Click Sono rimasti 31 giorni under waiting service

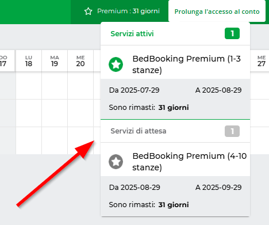click(149, 205)
